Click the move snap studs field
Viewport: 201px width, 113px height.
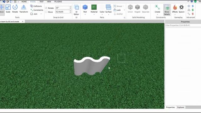click(x=62, y=12)
